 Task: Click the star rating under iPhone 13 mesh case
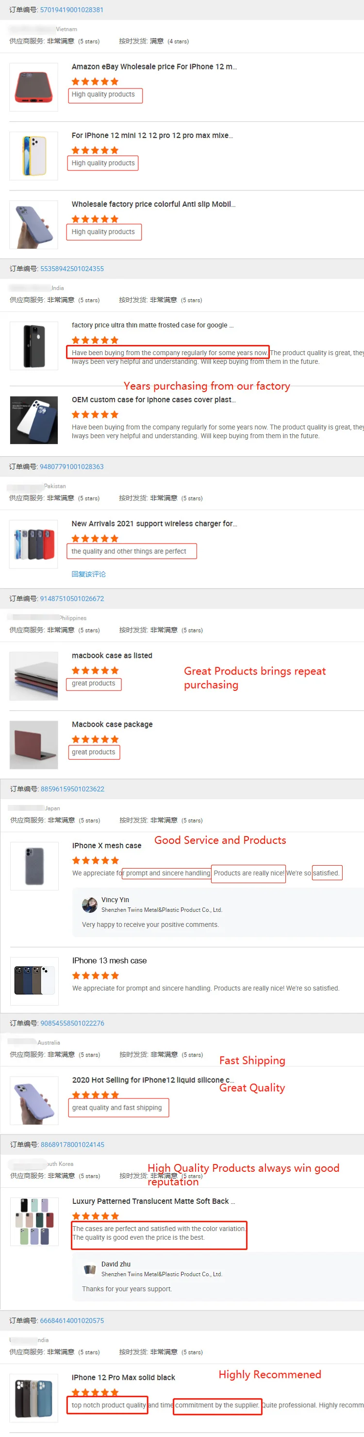click(x=95, y=975)
